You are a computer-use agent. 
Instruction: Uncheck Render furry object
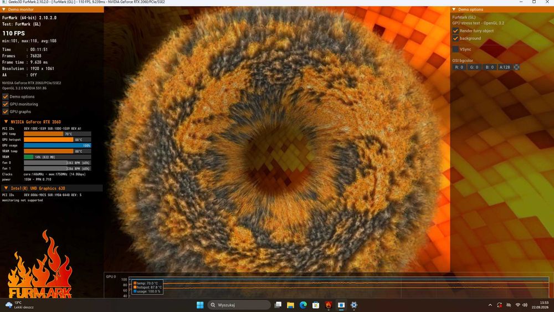click(x=455, y=30)
